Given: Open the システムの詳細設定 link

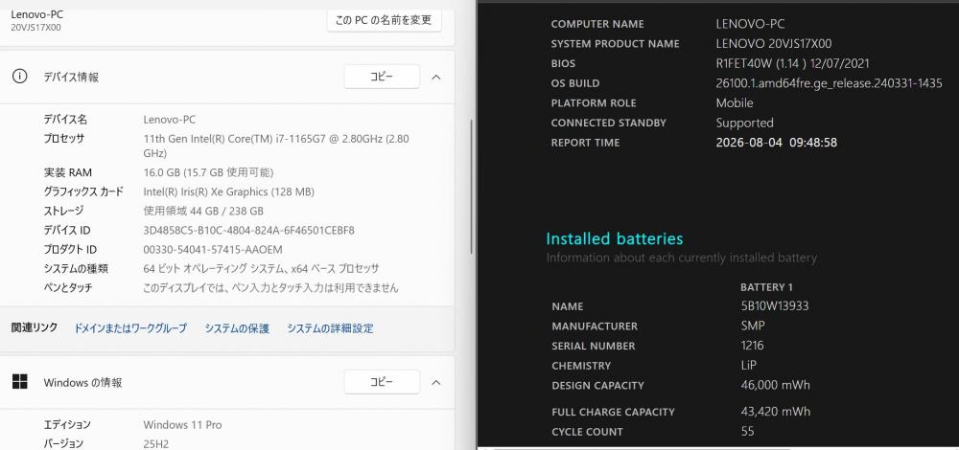Looking at the screenshot, I should coord(330,328).
